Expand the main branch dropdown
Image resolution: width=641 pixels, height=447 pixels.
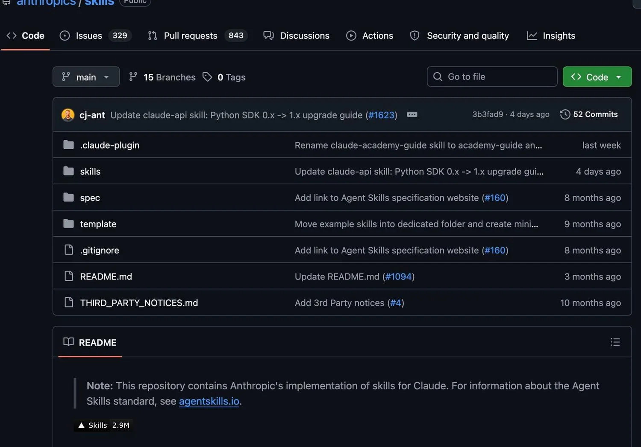86,77
